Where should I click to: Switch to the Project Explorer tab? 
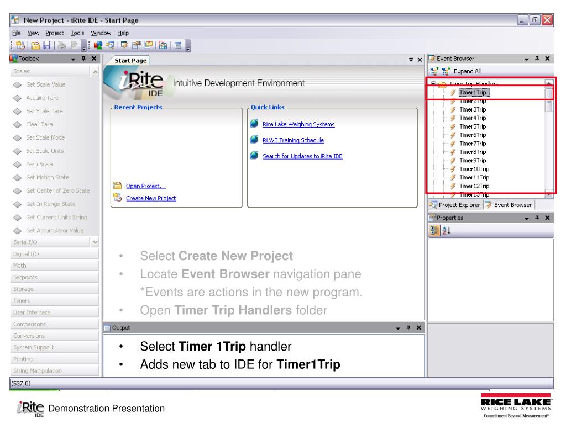click(455, 205)
